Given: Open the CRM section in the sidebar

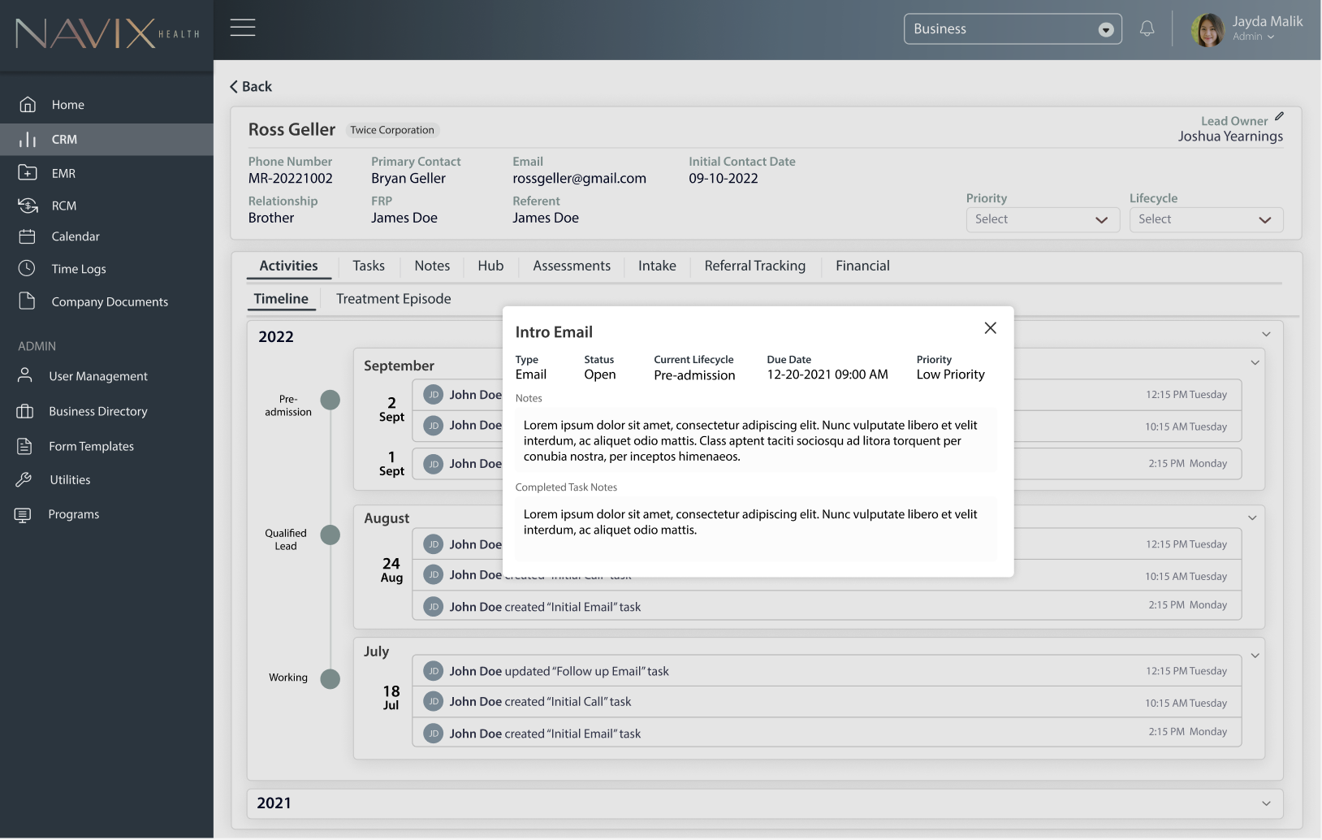Looking at the screenshot, I should pos(63,139).
